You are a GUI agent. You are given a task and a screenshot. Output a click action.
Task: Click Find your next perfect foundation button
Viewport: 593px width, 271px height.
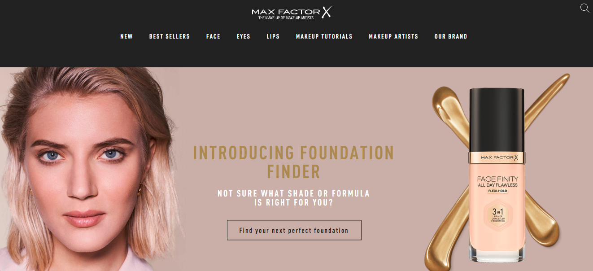(x=294, y=230)
